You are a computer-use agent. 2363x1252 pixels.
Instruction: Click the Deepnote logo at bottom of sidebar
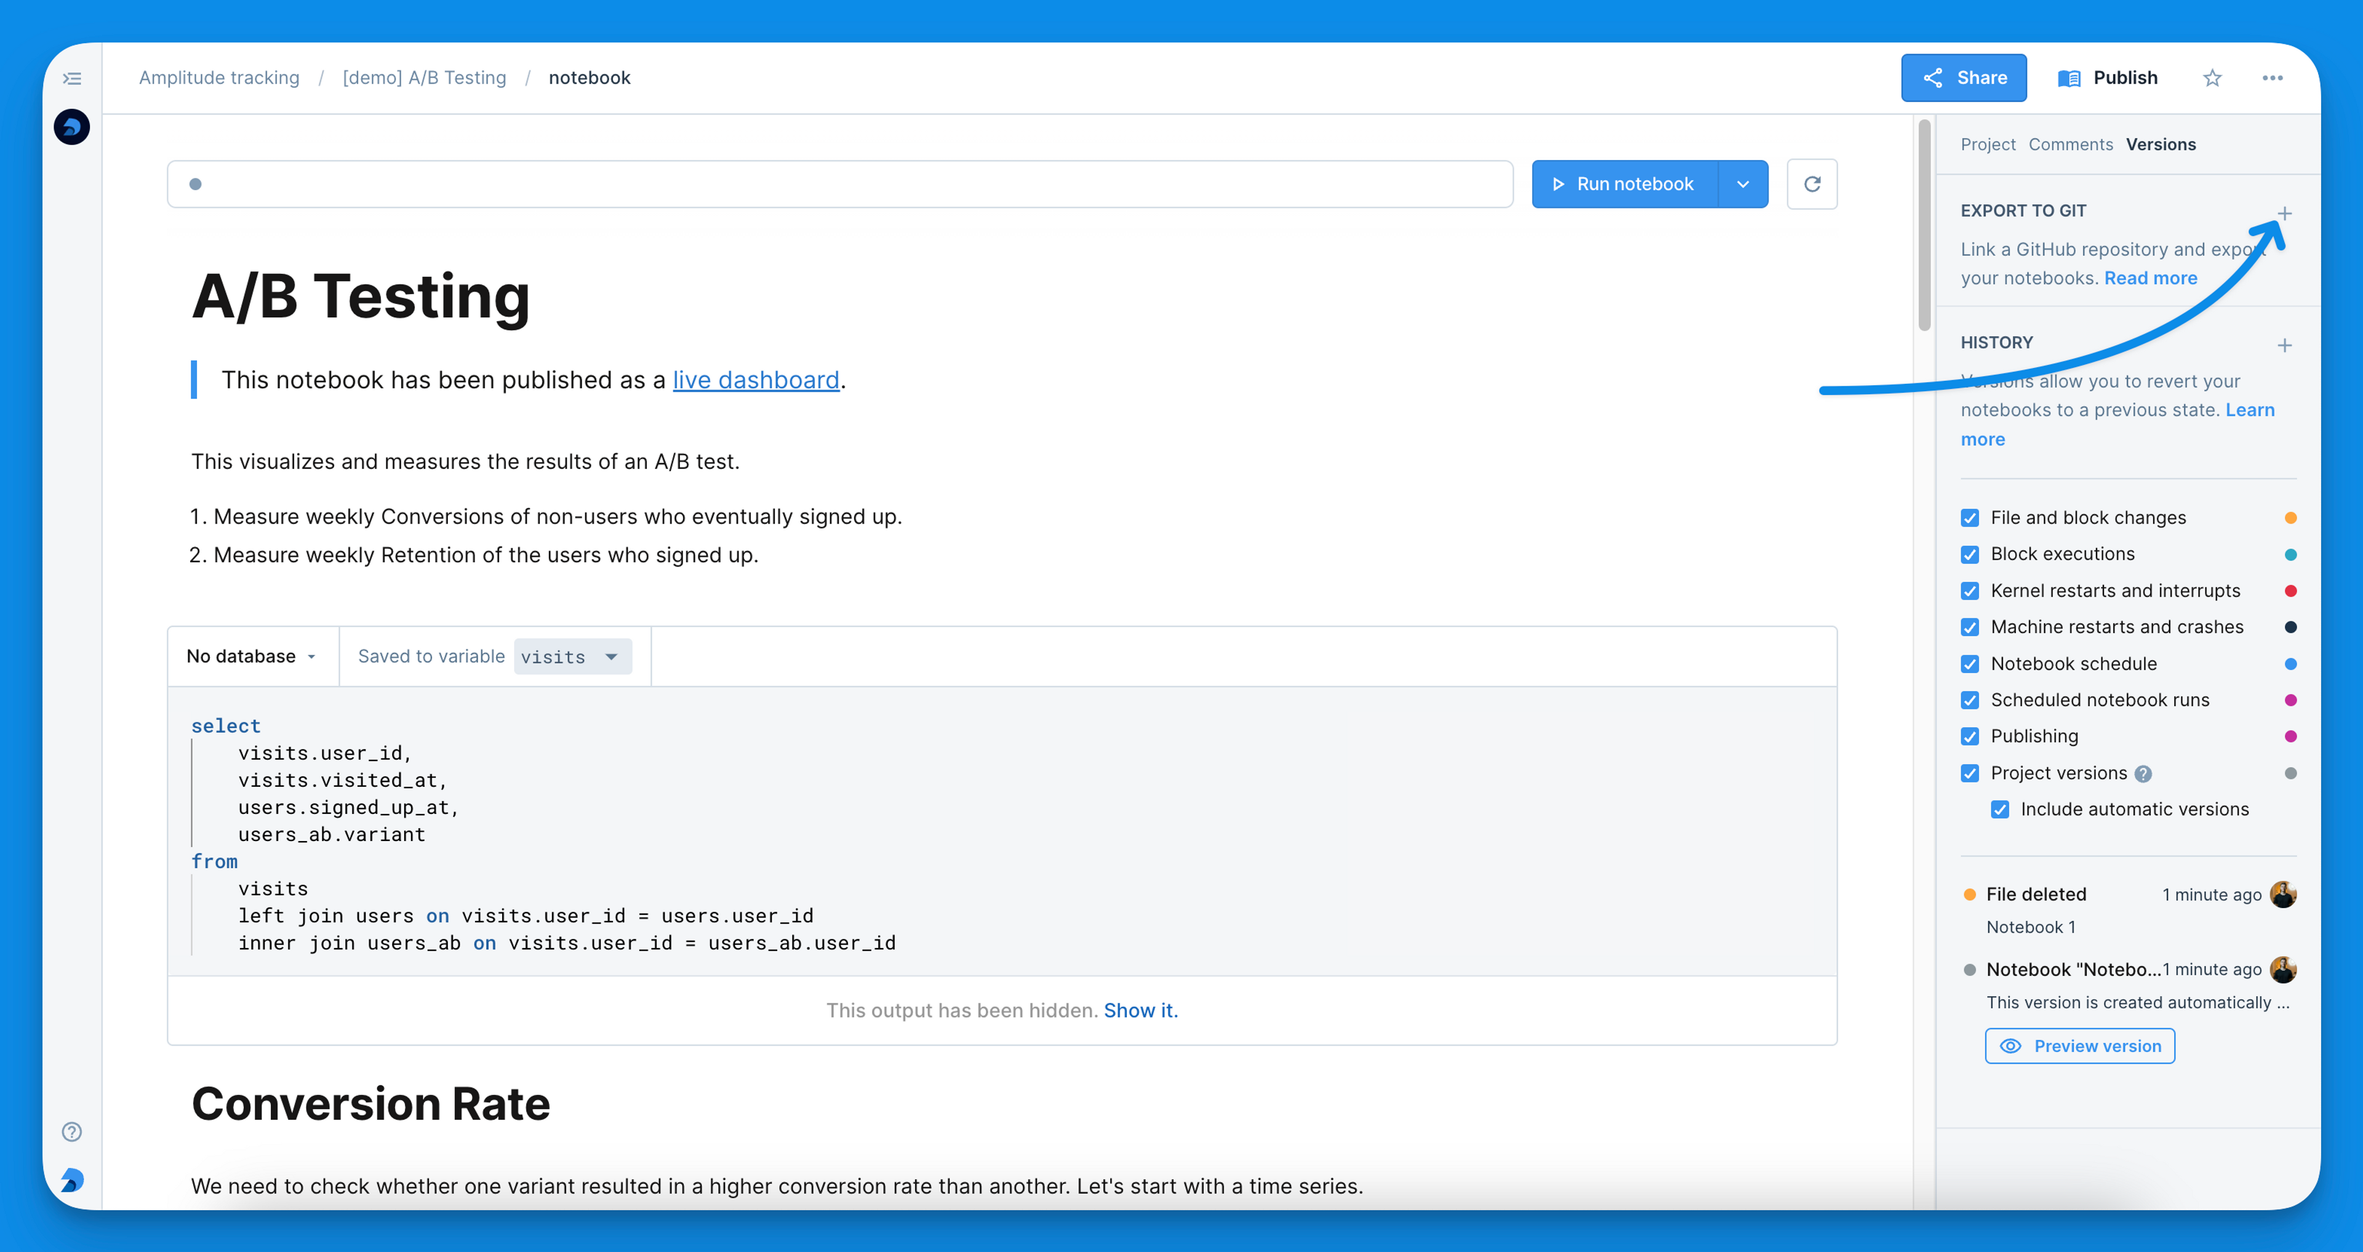[71, 1179]
